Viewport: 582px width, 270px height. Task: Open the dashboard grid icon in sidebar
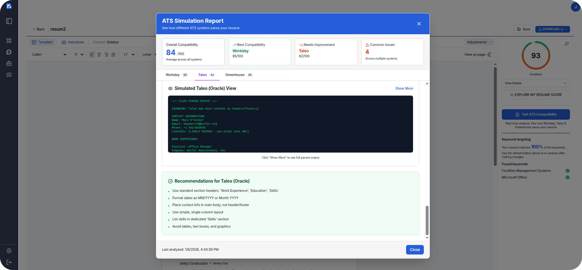[x=9, y=41]
